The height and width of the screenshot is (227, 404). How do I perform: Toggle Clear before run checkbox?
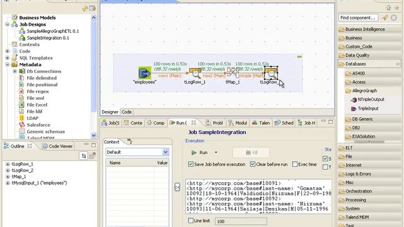pyautogui.click(x=252, y=164)
